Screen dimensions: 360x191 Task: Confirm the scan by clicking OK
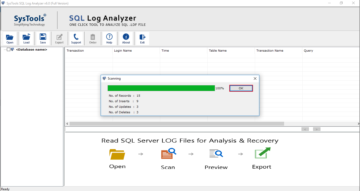pos(241,88)
